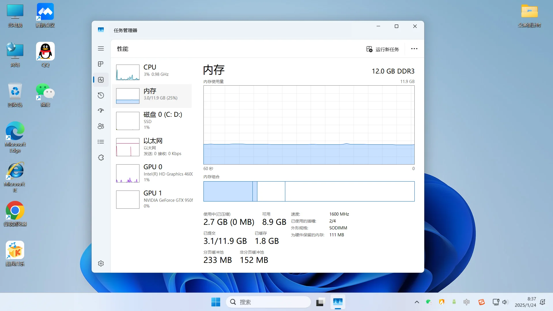The image size is (553, 311).
Task: Open Task Manager settings gear
Action: [x=101, y=263]
